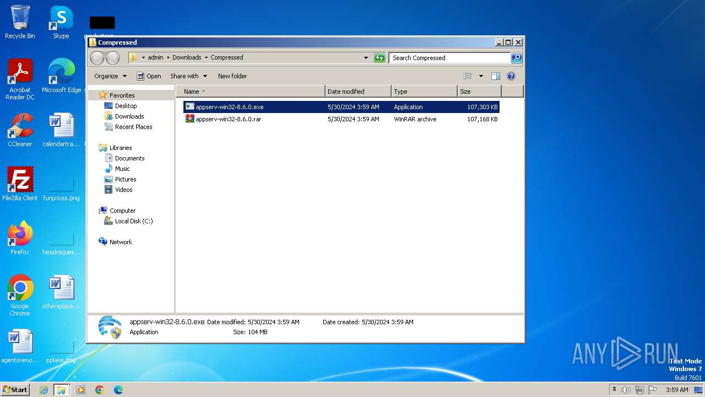Expand the admin breadcrumb arrow
This screenshot has height=397, width=705.
click(168, 57)
